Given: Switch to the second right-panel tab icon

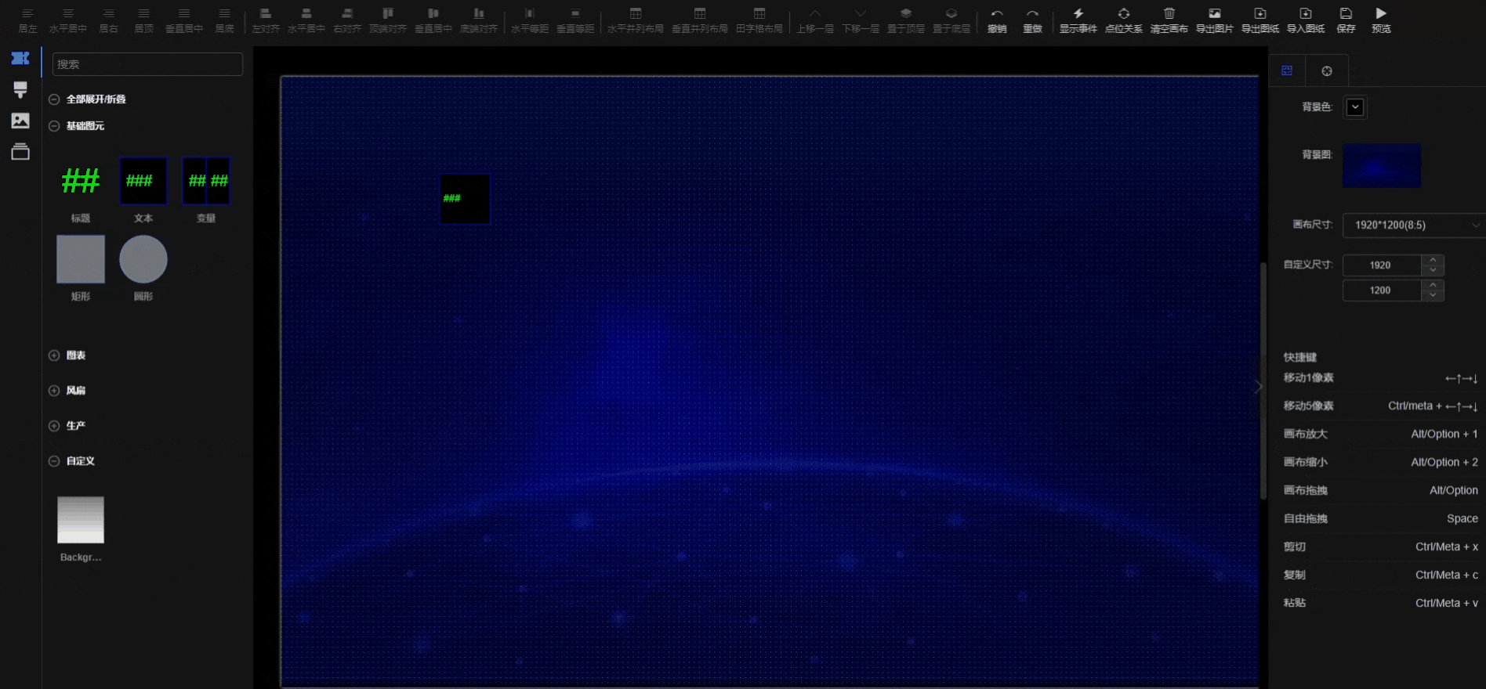Looking at the screenshot, I should pyautogui.click(x=1327, y=70).
